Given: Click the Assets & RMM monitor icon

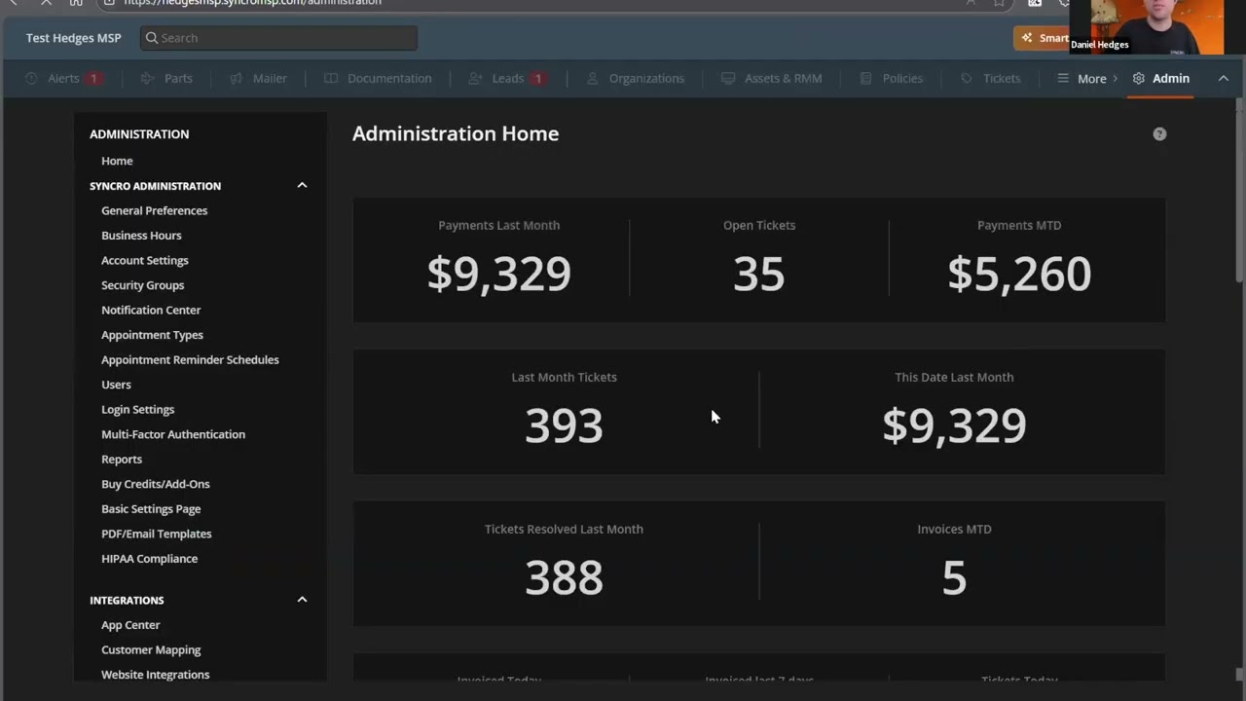Looking at the screenshot, I should tap(728, 78).
